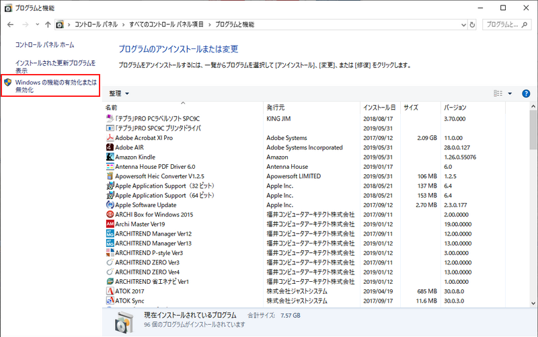538x337 pixels.
Task: Select the Amazon Kindle icon
Action: click(x=110, y=157)
